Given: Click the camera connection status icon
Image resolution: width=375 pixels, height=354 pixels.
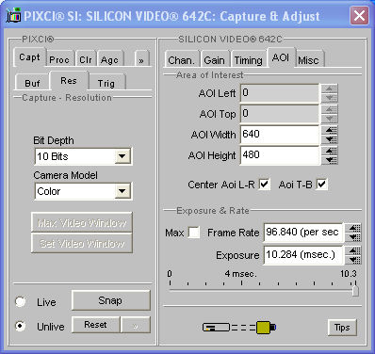Looking at the screenshot, I should pyautogui.click(x=239, y=328).
